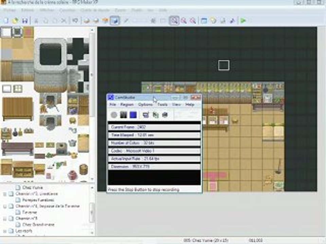The height and width of the screenshot is (244, 326).
Task: Click the cursor coordinates in status bar
Action: 255,241
